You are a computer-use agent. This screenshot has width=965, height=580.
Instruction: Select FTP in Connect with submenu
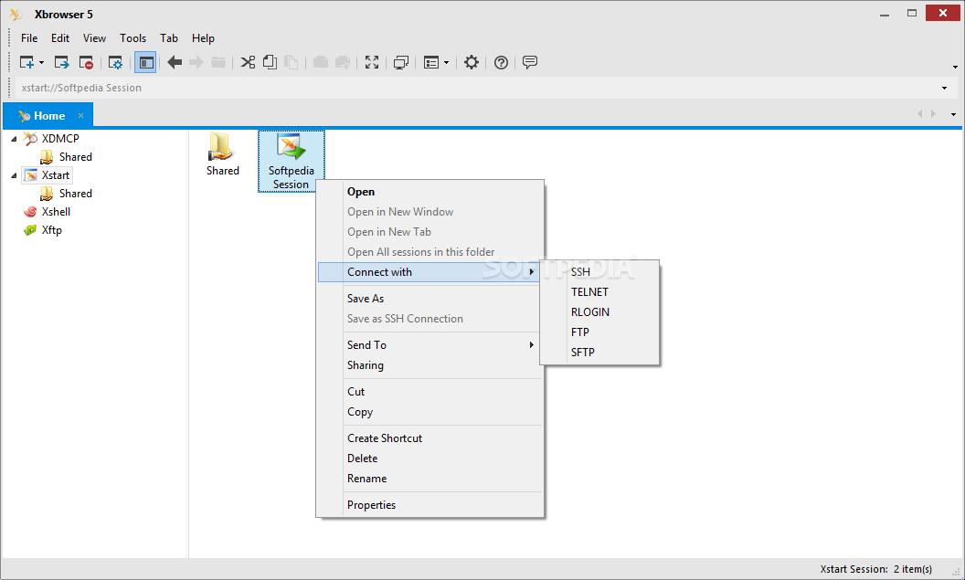point(599,332)
